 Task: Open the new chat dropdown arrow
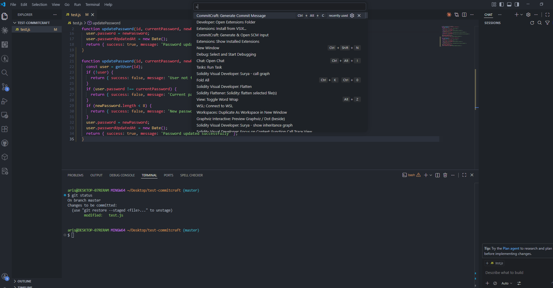click(522, 15)
